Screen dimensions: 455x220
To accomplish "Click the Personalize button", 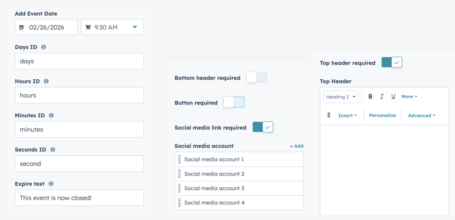I will [382, 115].
